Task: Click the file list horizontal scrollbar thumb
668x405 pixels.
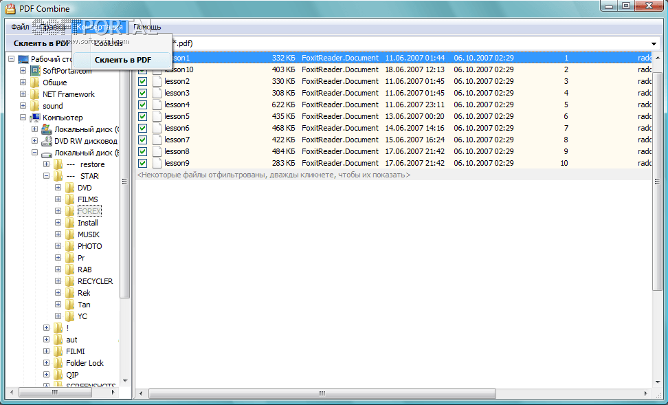Action: click(x=322, y=393)
